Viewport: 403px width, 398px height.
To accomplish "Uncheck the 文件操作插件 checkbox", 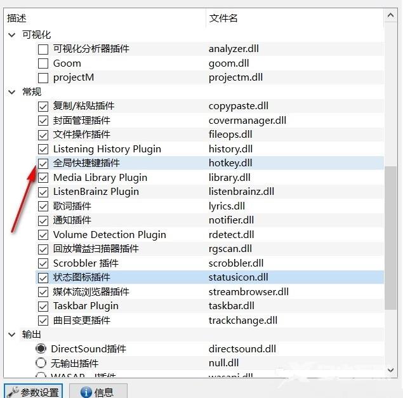I will coord(43,135).
